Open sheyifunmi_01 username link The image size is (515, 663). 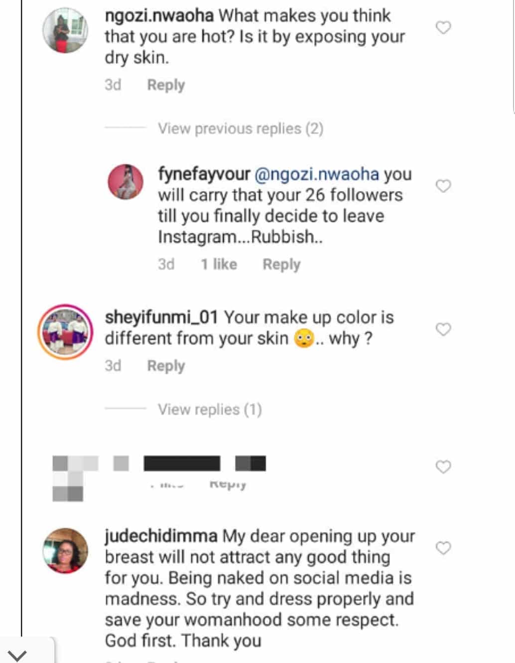pos(161,317)
